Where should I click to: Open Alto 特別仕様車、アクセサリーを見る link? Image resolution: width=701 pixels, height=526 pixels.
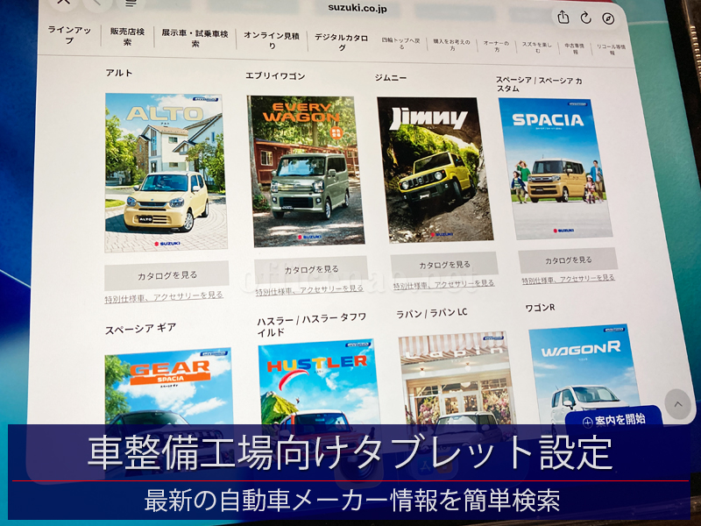(164, 296)
